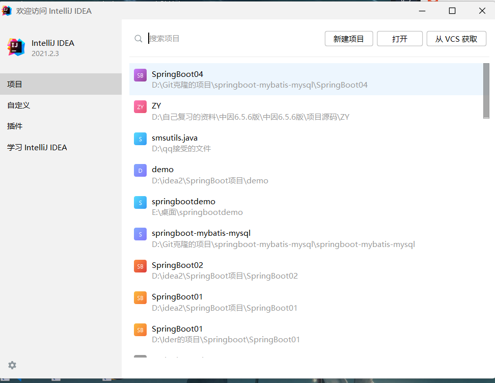Click the IntelliJ icon in title bar

point(6,11)
